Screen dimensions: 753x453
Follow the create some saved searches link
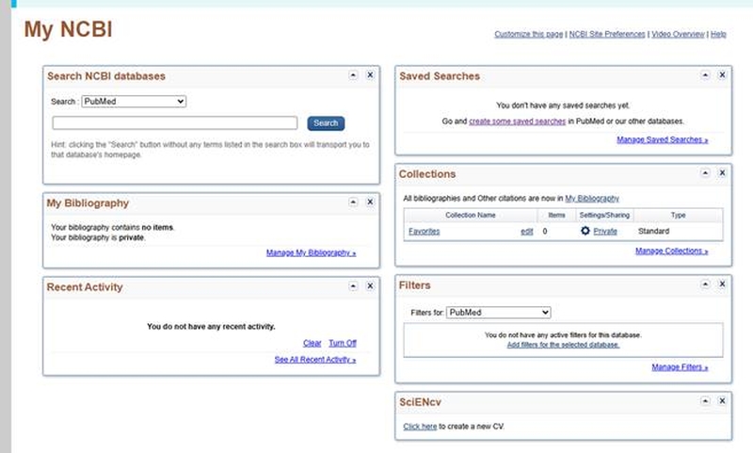point(517,121)
